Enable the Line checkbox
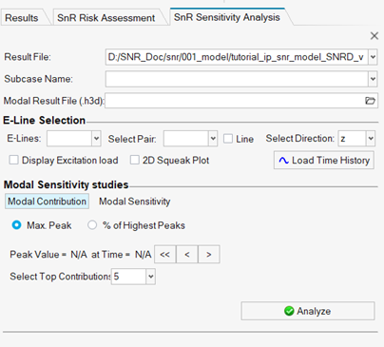The width and height of the screenshot is (384, 347). tap(228, 139)
